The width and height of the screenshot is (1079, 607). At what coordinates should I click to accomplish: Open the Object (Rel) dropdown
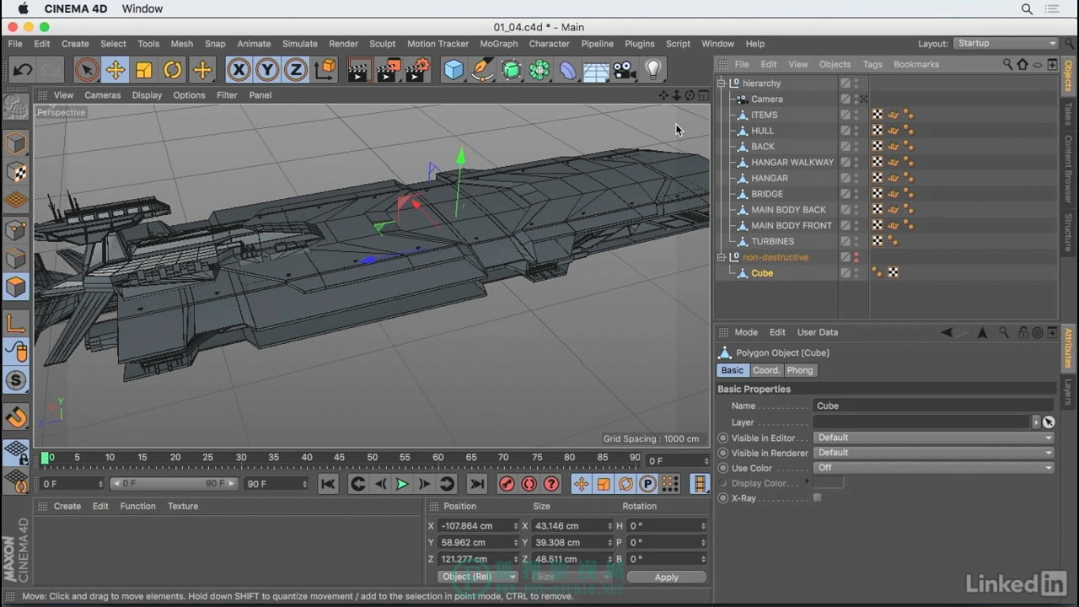coord(477,577)
